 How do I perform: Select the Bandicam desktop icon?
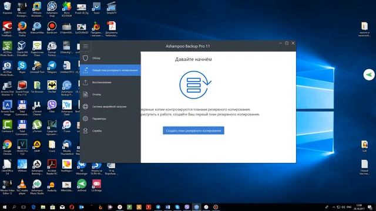tap(52, 28)
